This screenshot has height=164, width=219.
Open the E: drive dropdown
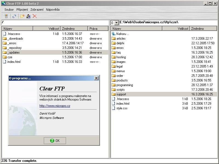[x=117, y=23]
